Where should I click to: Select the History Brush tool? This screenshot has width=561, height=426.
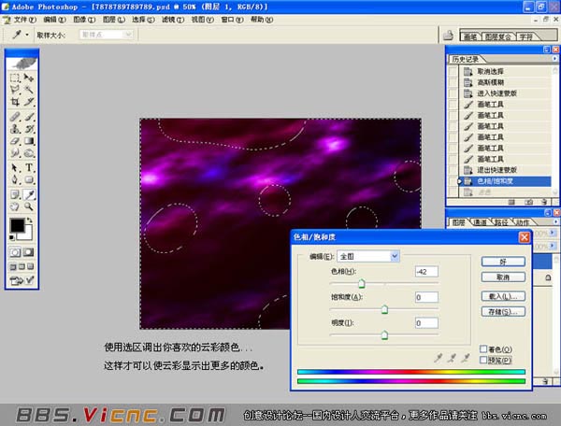coord(29,129)
